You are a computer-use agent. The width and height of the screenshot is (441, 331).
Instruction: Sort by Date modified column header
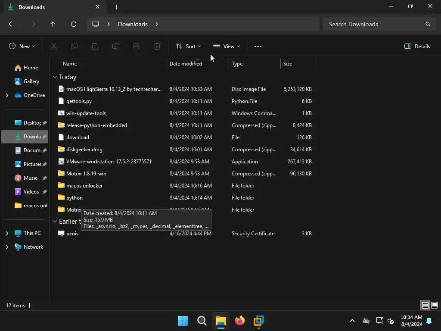click(198, 64)
